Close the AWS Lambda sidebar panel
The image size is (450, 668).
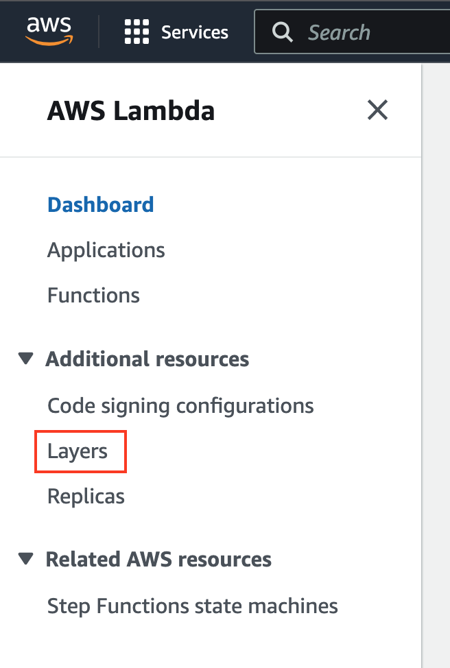click(x=377, y=110)
